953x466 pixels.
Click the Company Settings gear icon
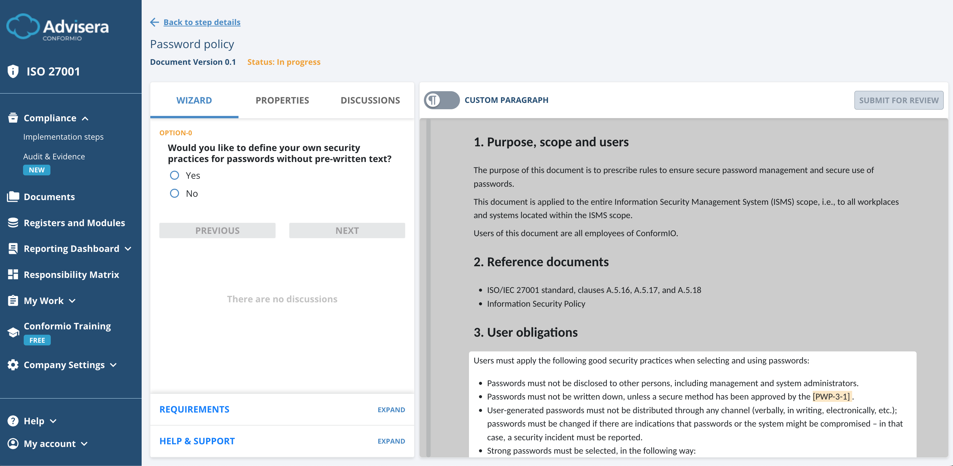[x=12, y=365]
